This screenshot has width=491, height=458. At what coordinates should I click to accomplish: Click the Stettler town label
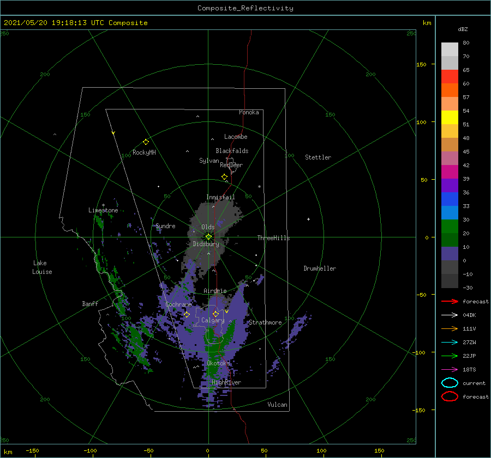318,157
